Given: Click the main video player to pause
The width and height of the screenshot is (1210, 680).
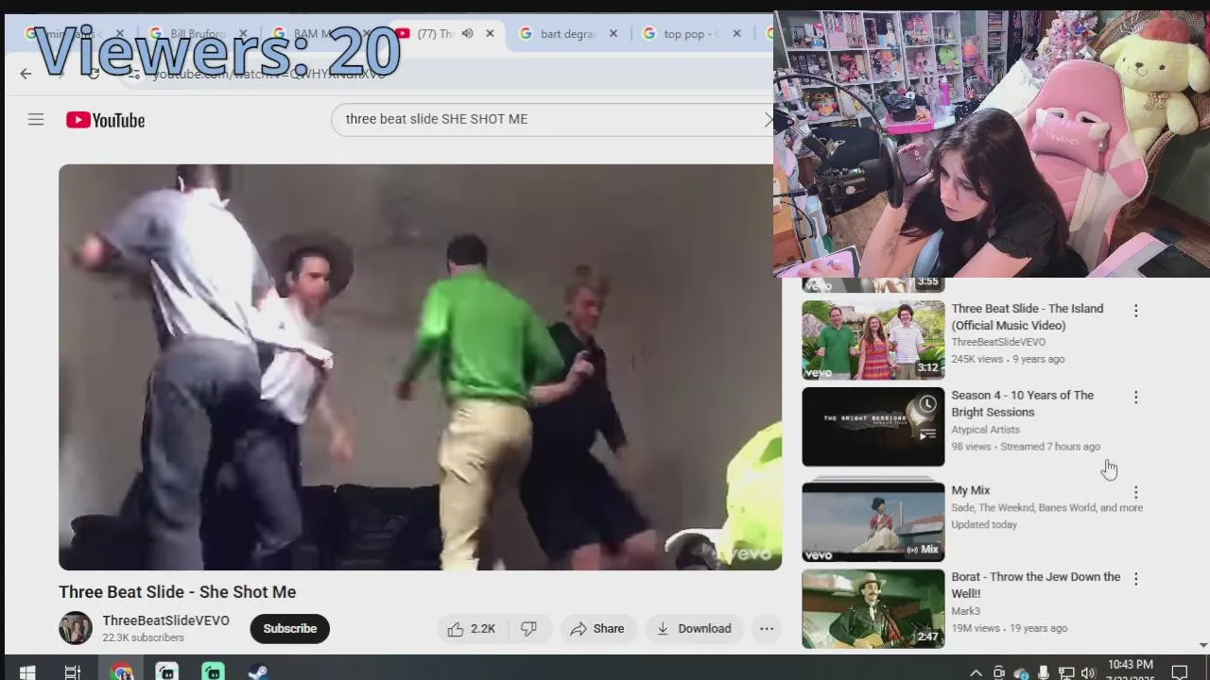Looking at the screenshot, I should [x=420, y=367].
